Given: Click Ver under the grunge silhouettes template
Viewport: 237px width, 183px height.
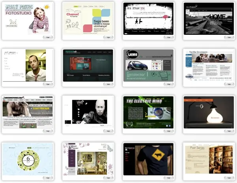Looking at the screenshot, I should pos(169,37).
